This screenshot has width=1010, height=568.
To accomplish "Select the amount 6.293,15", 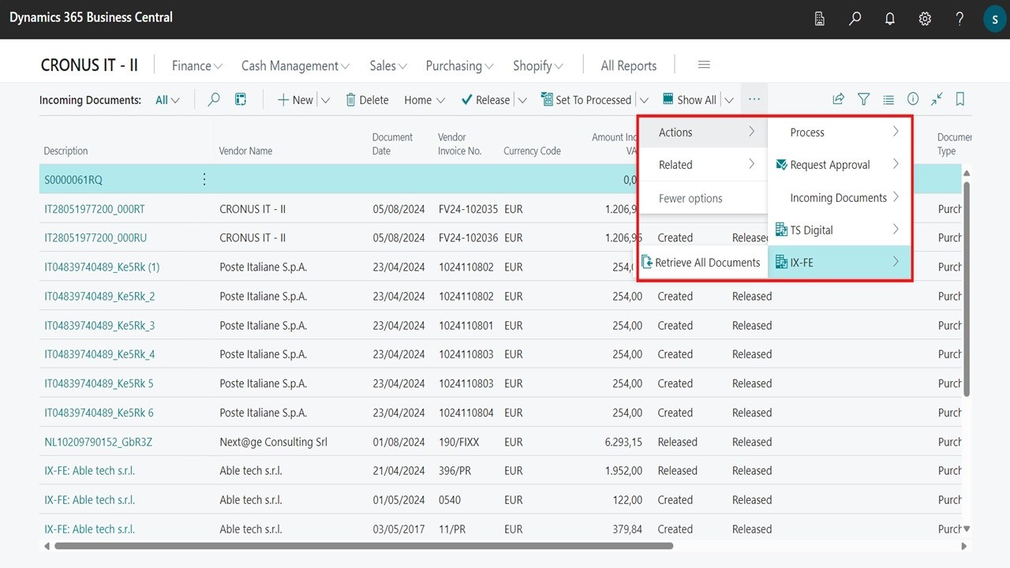I will (x=623, y=442).
